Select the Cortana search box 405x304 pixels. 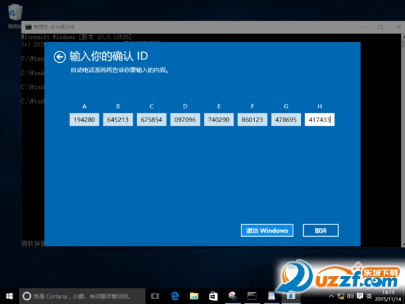(82, 296)
